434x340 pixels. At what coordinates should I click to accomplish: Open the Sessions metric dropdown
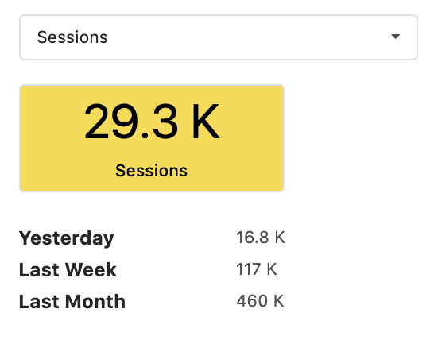pos(219,37)
